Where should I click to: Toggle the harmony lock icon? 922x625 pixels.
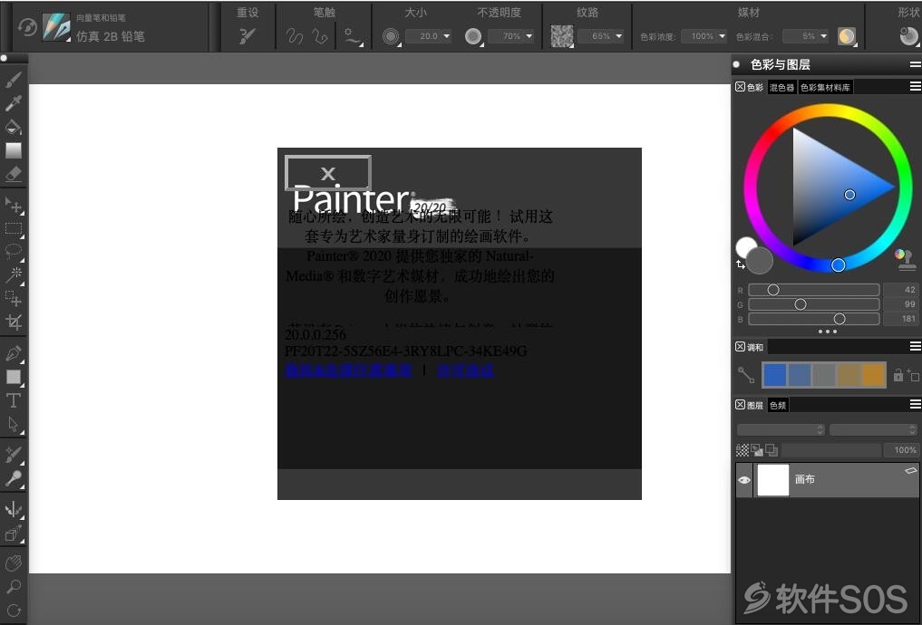coord(898,375)
